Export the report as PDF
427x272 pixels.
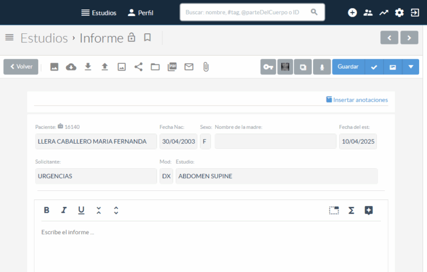[172, 67]
